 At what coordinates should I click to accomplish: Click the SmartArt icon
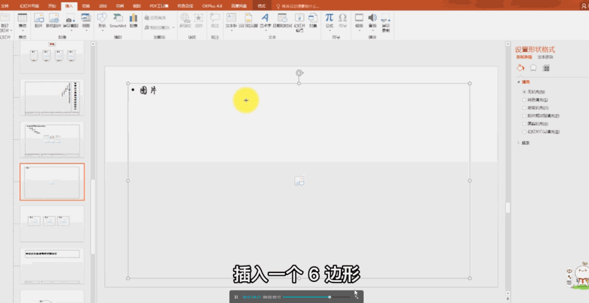[118, 17]
